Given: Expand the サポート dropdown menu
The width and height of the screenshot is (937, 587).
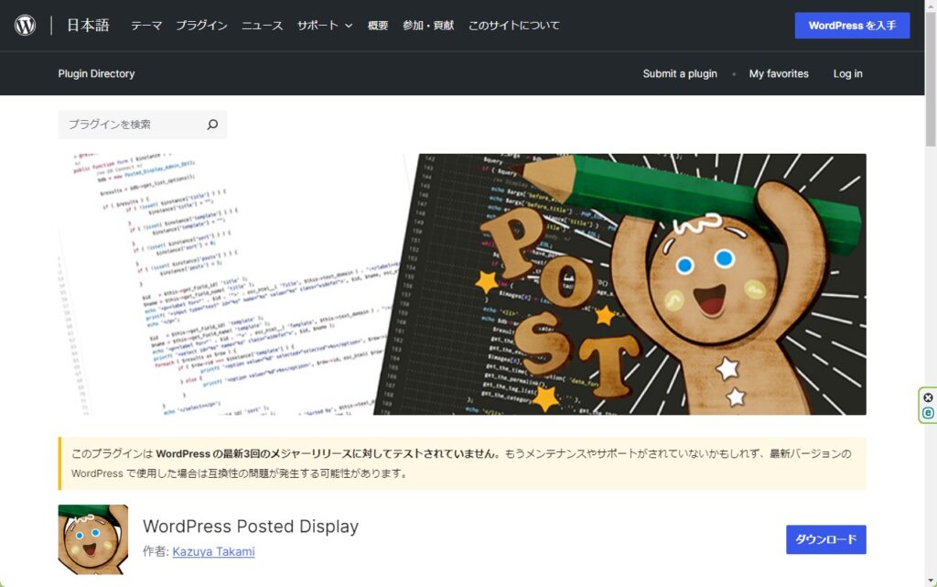Looking at the screenshot, I should 324,26.
